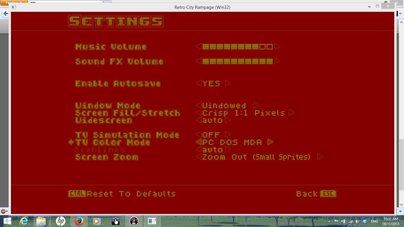
Task: Toggle TV Simulation Mode with right arrow
Action: tap(228, 135)
